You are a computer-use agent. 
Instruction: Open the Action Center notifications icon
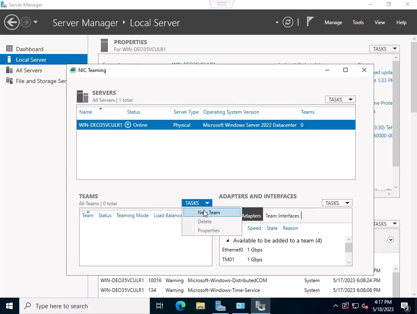[x=405, y=307]
